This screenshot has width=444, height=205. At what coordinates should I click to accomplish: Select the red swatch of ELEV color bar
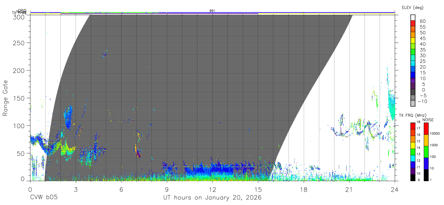pyautogui.click(x=413, y=23)
